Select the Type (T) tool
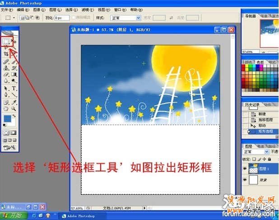The width and height of the screenshot is (279, 220). (14, 88)
